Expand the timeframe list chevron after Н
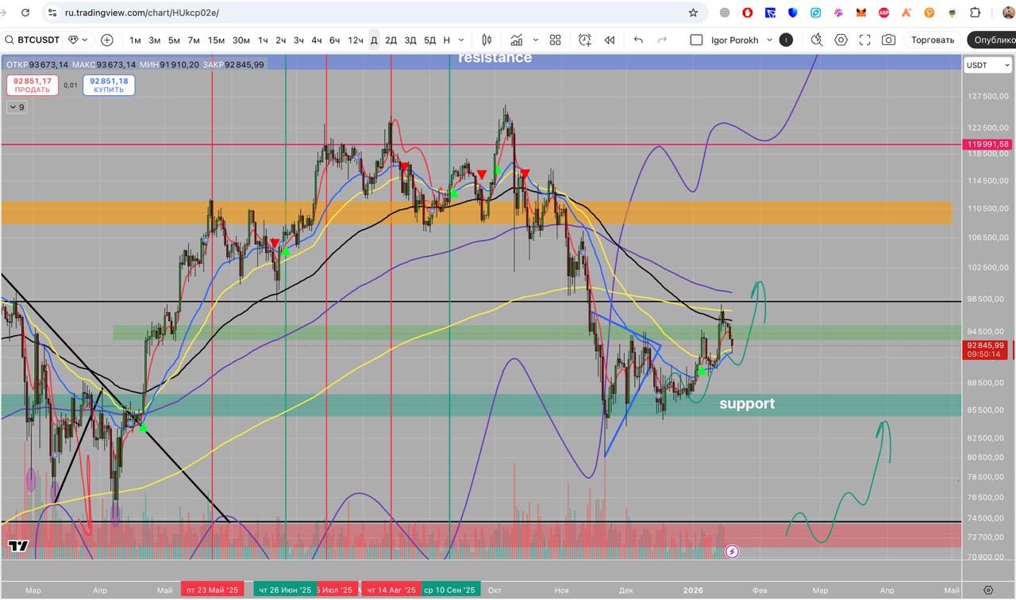Viewport: 1016px width, 600px height. point(461,40)
